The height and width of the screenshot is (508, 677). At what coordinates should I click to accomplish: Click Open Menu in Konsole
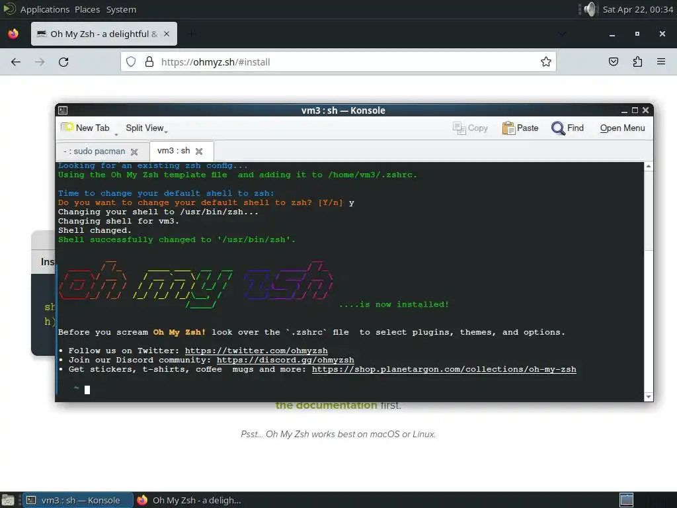622,128
